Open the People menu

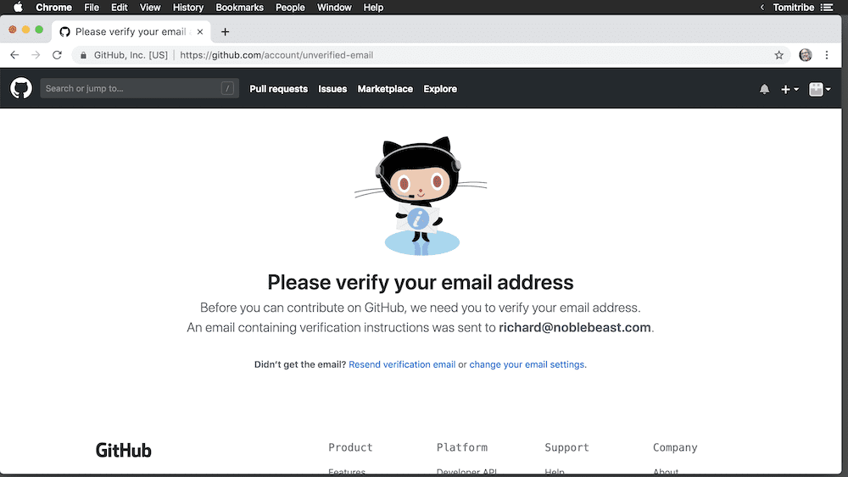[290, 8]
